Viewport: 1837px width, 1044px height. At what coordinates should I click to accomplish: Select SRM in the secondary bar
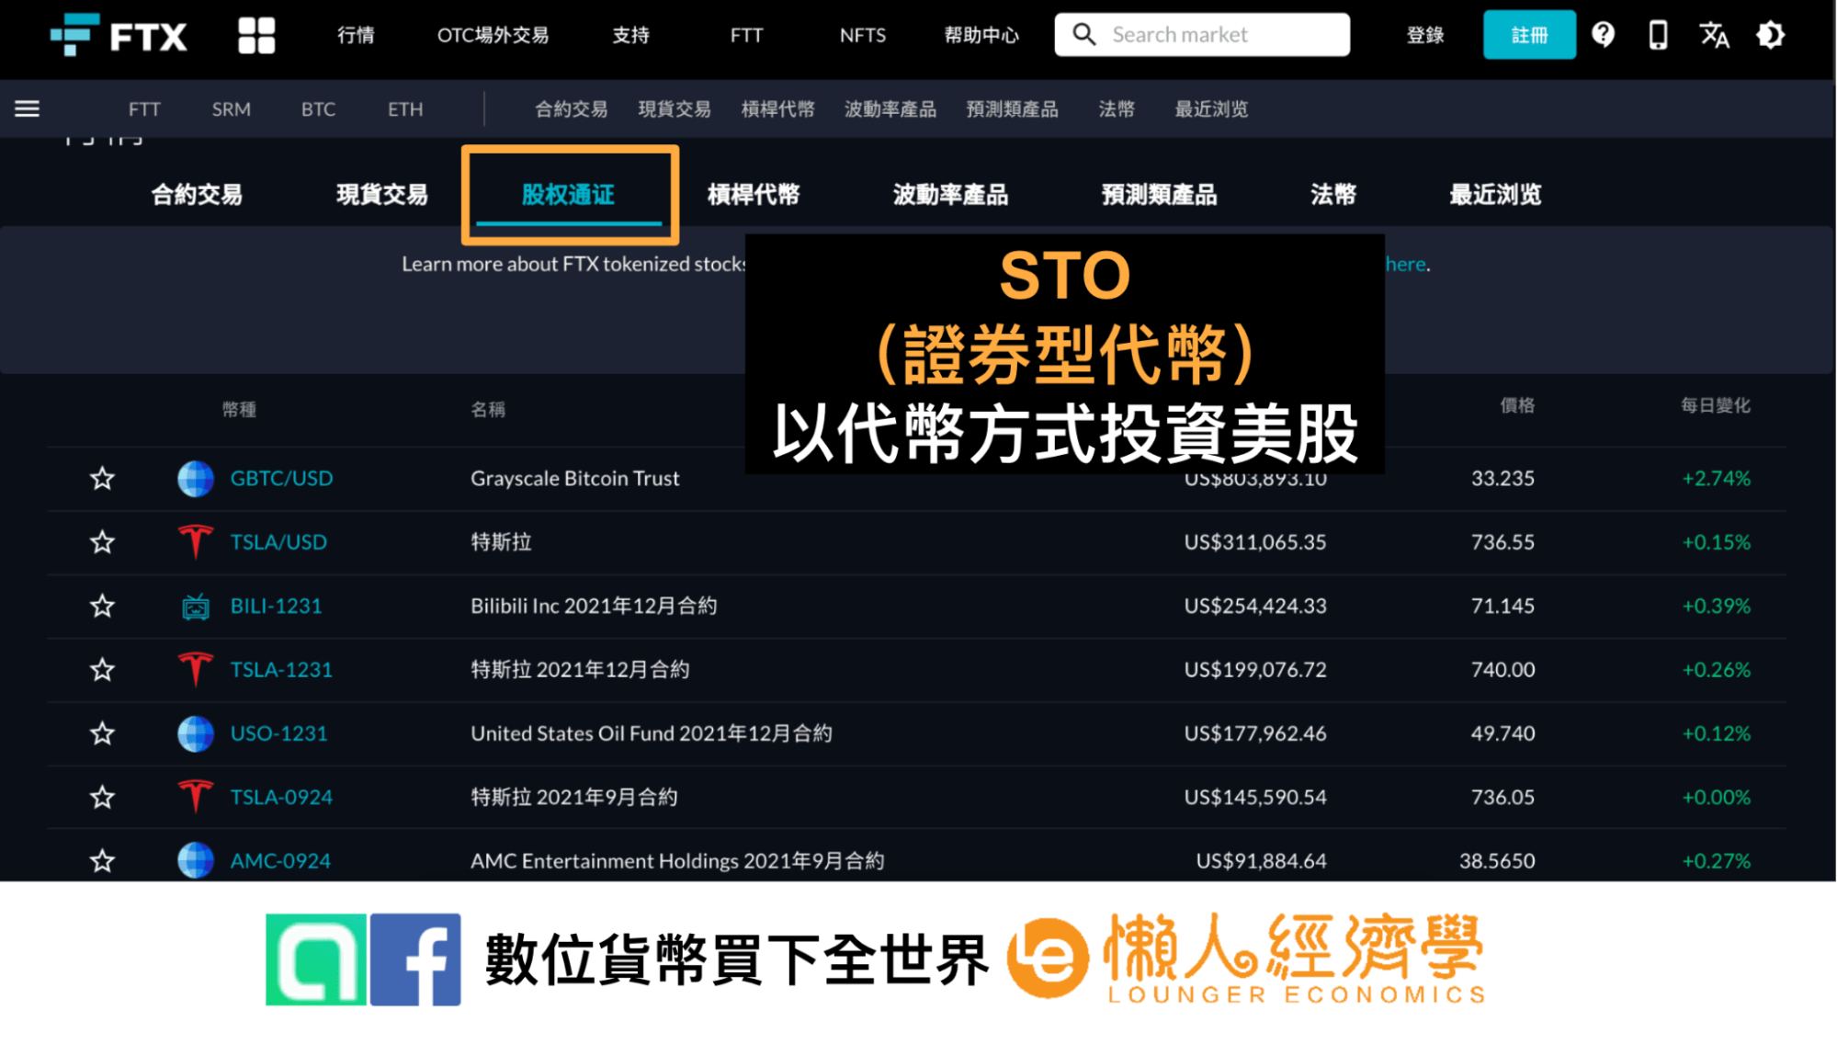pyautogui.click(x=232, y=109)
